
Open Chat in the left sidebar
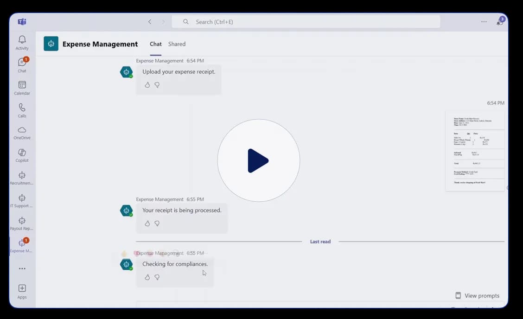pyautogui.click(x=22, y=65)
